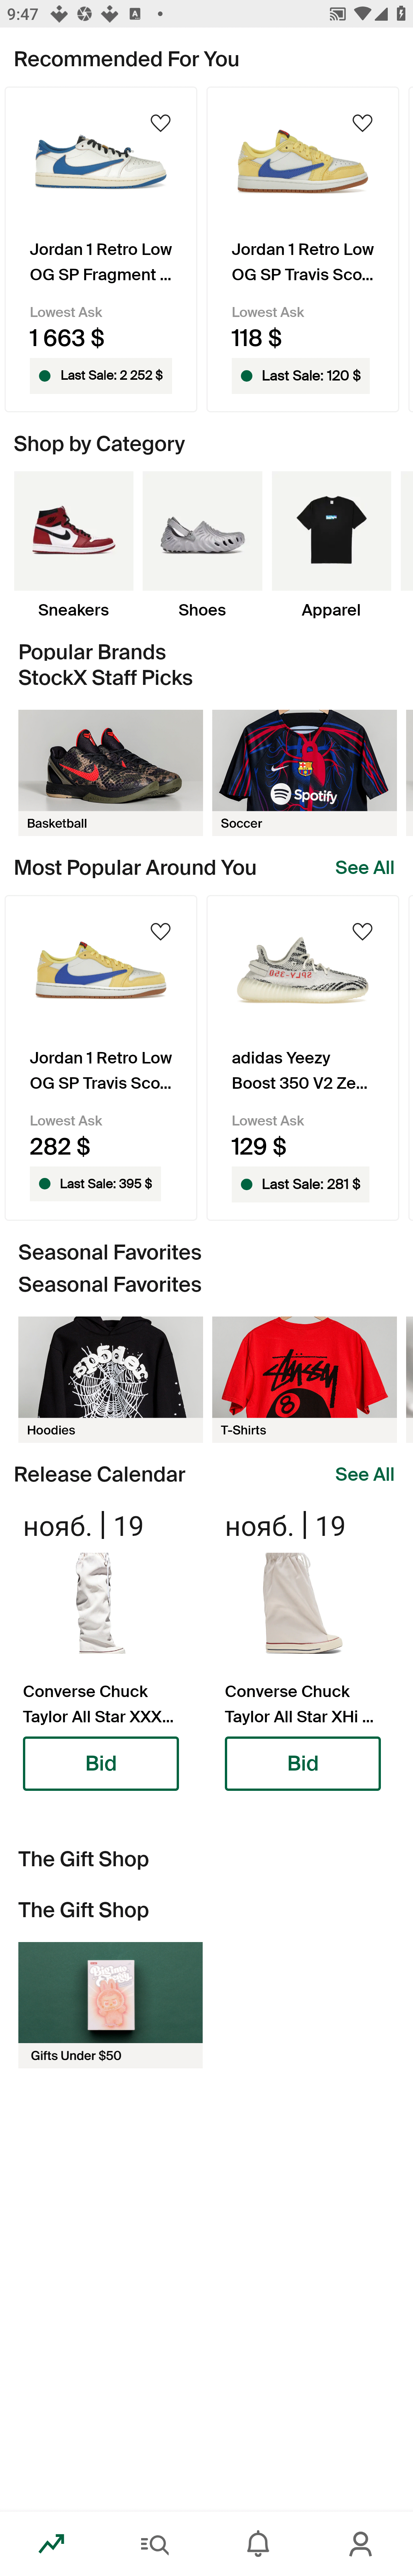This screenshot has height=2576, width=413.
Task: See all Most Popular Around You items
Action: tap(364, 867)
